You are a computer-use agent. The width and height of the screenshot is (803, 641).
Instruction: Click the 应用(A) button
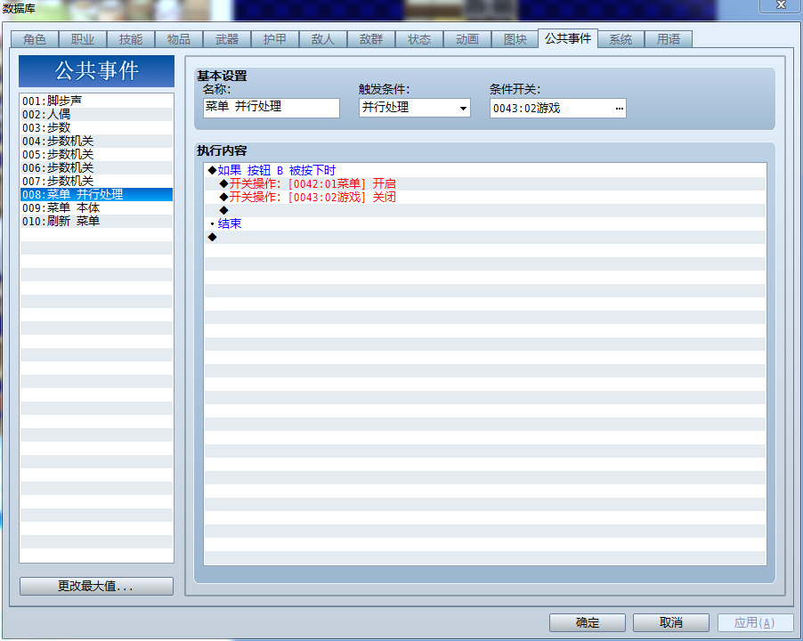point(755,622)
